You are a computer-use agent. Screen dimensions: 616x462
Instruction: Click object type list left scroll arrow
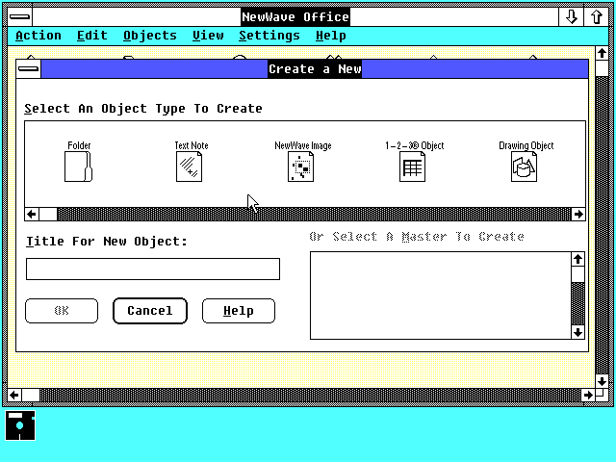[x=32, y=214]
